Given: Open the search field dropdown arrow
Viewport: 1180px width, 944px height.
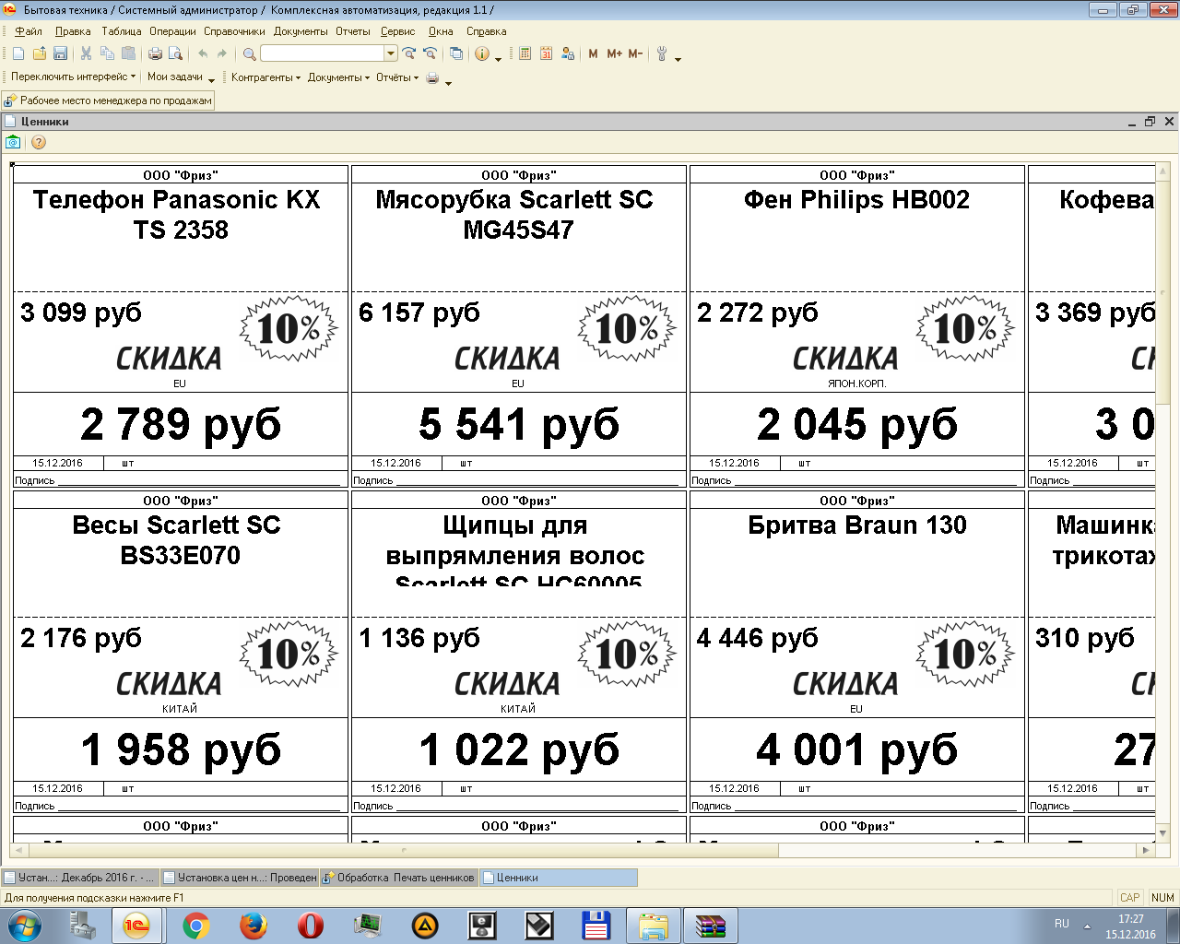Looking at the screenshot, I should click(391, 54).
